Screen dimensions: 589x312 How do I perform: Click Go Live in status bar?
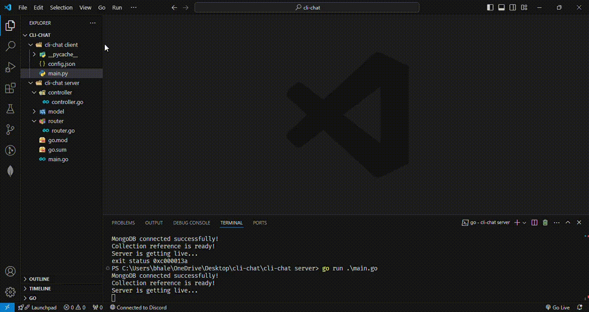coord(558,308)
